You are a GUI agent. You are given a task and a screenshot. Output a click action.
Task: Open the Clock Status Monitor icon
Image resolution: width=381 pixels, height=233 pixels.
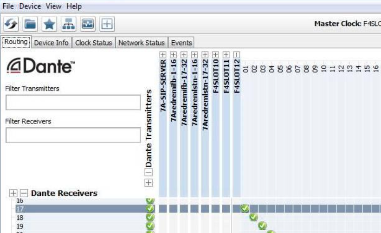(x=88, y=24)
